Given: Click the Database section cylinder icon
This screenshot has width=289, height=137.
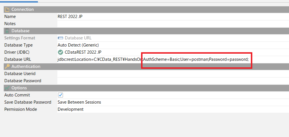Looking at the screenshot, I should [x=7, y=31].
